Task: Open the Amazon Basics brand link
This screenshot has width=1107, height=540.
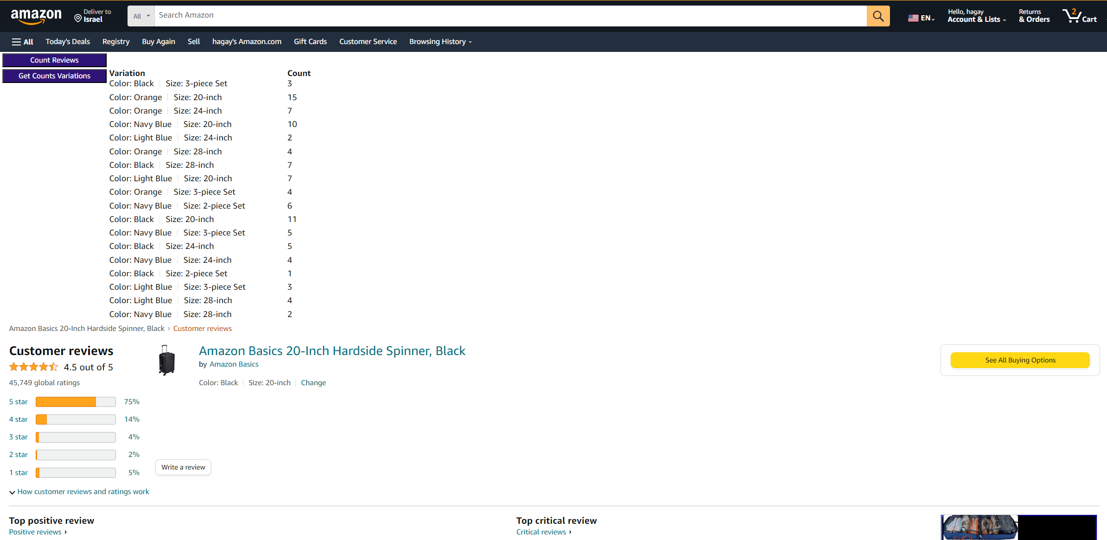Action: [x=234, y=364]
